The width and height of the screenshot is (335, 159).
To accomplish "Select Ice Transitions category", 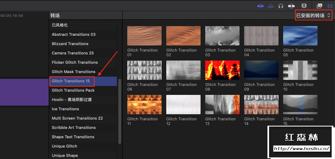I will tap(83, 109).
